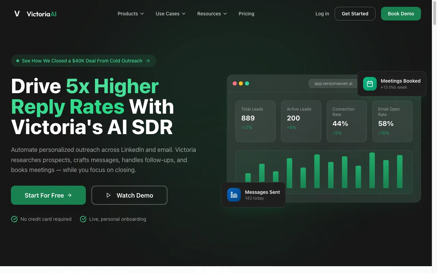Screen dimensions: 437x273
Task: Click the page's vertical scrollbar thumb
Action: 434,13
